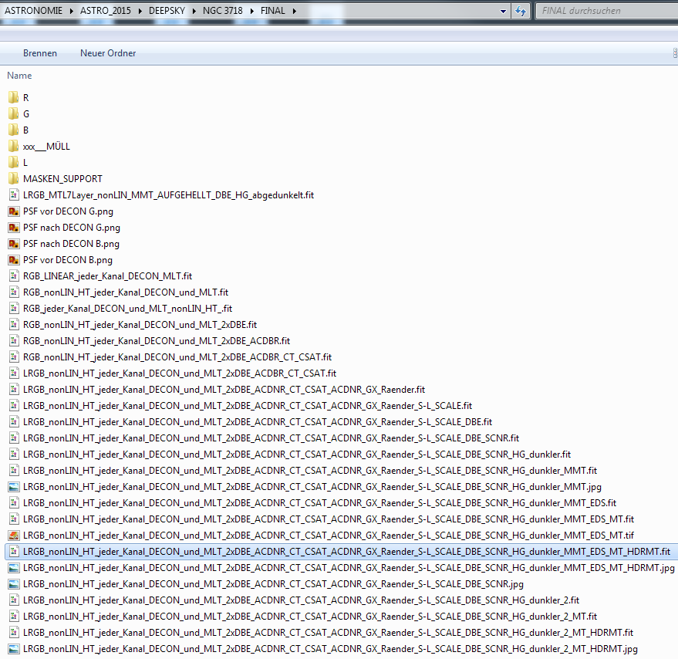Open the R folder icon
Image resolution: width=678 pixels, height=659 pixels.
[13, 98]
